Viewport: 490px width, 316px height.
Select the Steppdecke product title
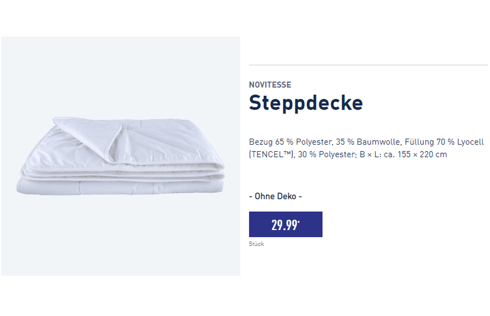[x=306, y=103]
